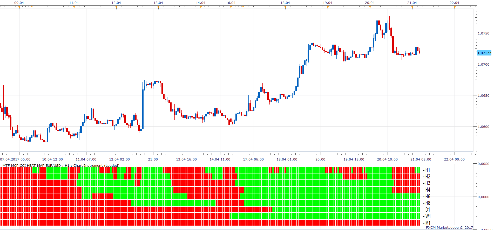Viewport: 494px width, 230px height.
Task: Click the 09.04 date label
Action: [19, 3]
